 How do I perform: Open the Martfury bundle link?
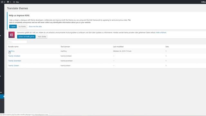[x=12, y=51]
